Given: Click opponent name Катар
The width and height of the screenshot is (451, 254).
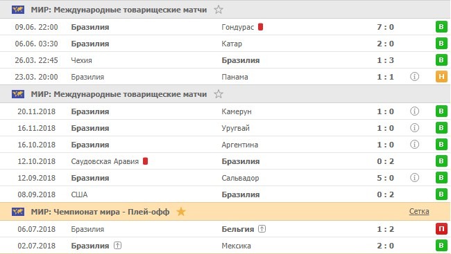Looking at the screenshot, I should (x=232, y=44).
